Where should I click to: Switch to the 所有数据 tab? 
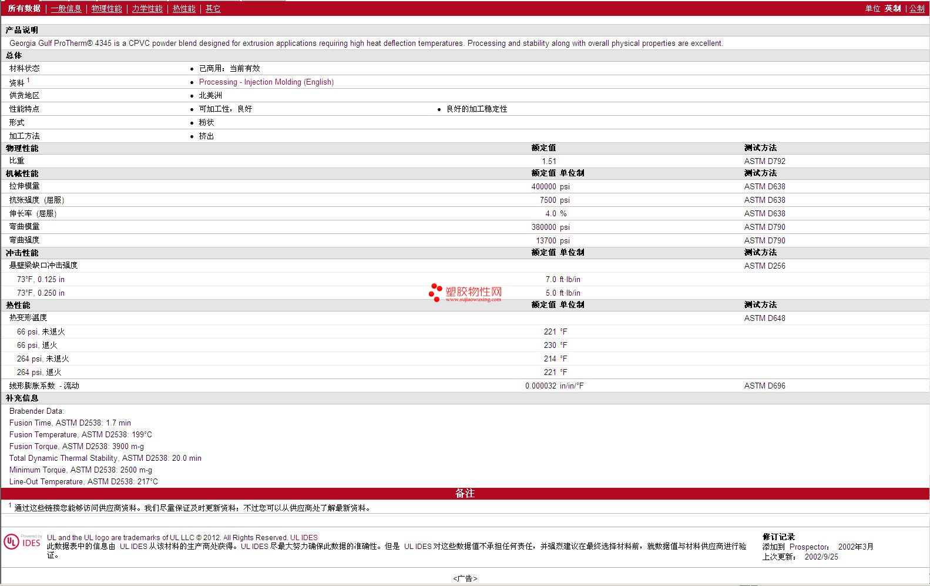[24, 9]
